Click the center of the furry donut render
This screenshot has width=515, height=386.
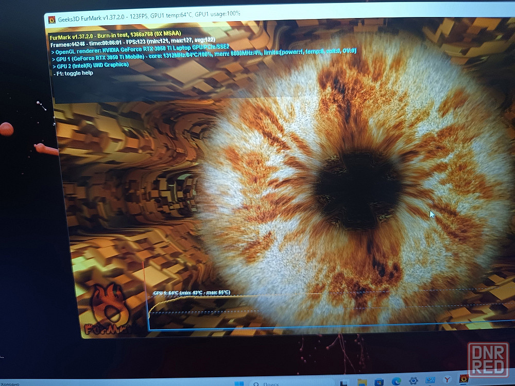click(x=358, y=190)
